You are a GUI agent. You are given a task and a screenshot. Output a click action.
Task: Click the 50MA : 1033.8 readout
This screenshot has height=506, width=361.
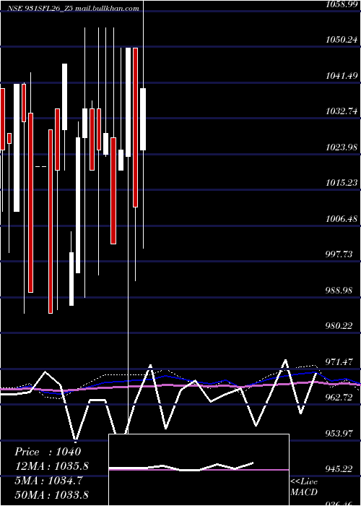pyautogui.click(x=51, y=494)
